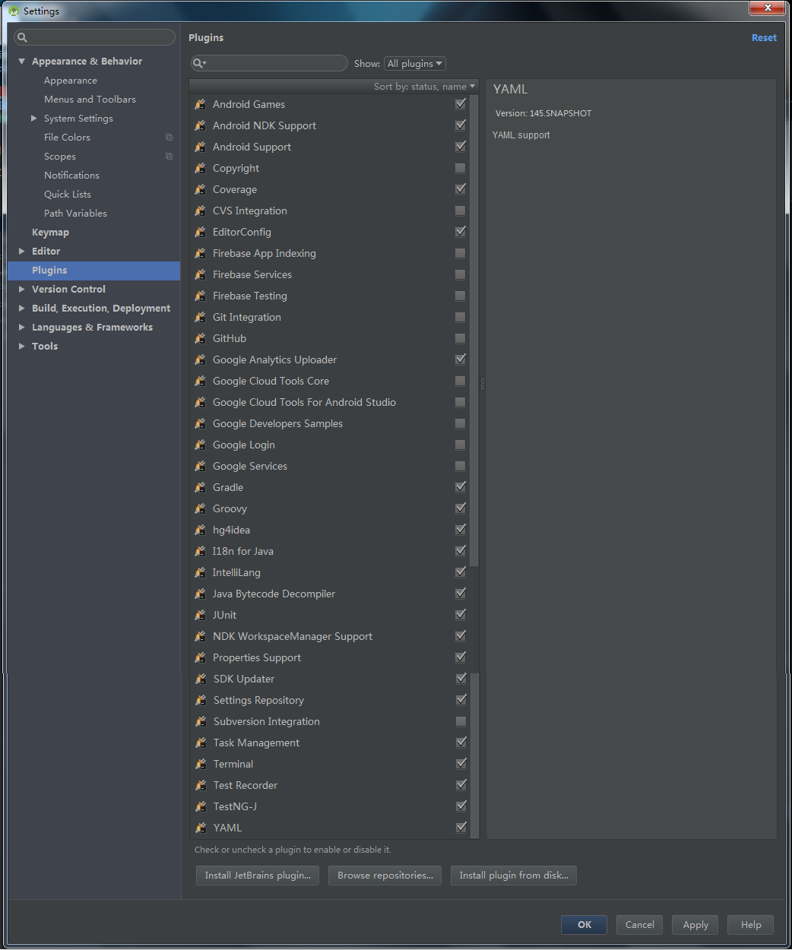Click the plugin icon beside Android Games

click(x=201, y=104)
